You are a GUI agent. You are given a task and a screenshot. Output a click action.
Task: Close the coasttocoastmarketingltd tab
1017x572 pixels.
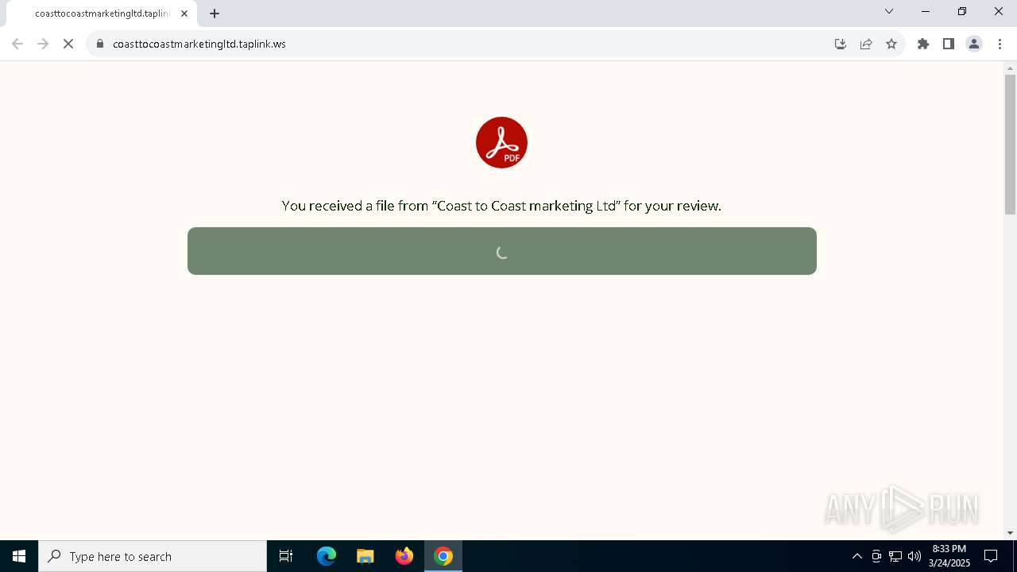[184, 14]
